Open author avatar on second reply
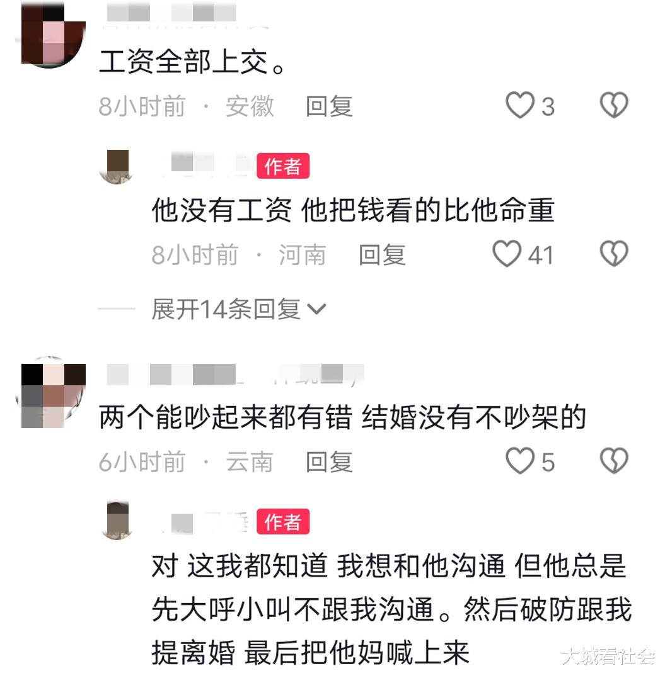The width and height of the screenshot is (665, 678). pyautogui.click(x=116, y=521)
